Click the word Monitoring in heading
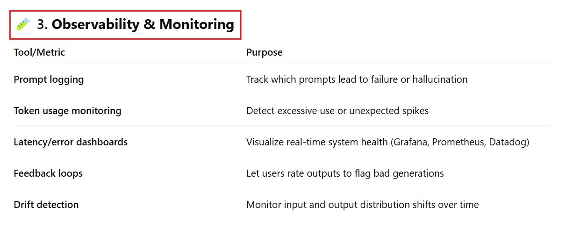The image size is (580, 251). pos(197,24)
